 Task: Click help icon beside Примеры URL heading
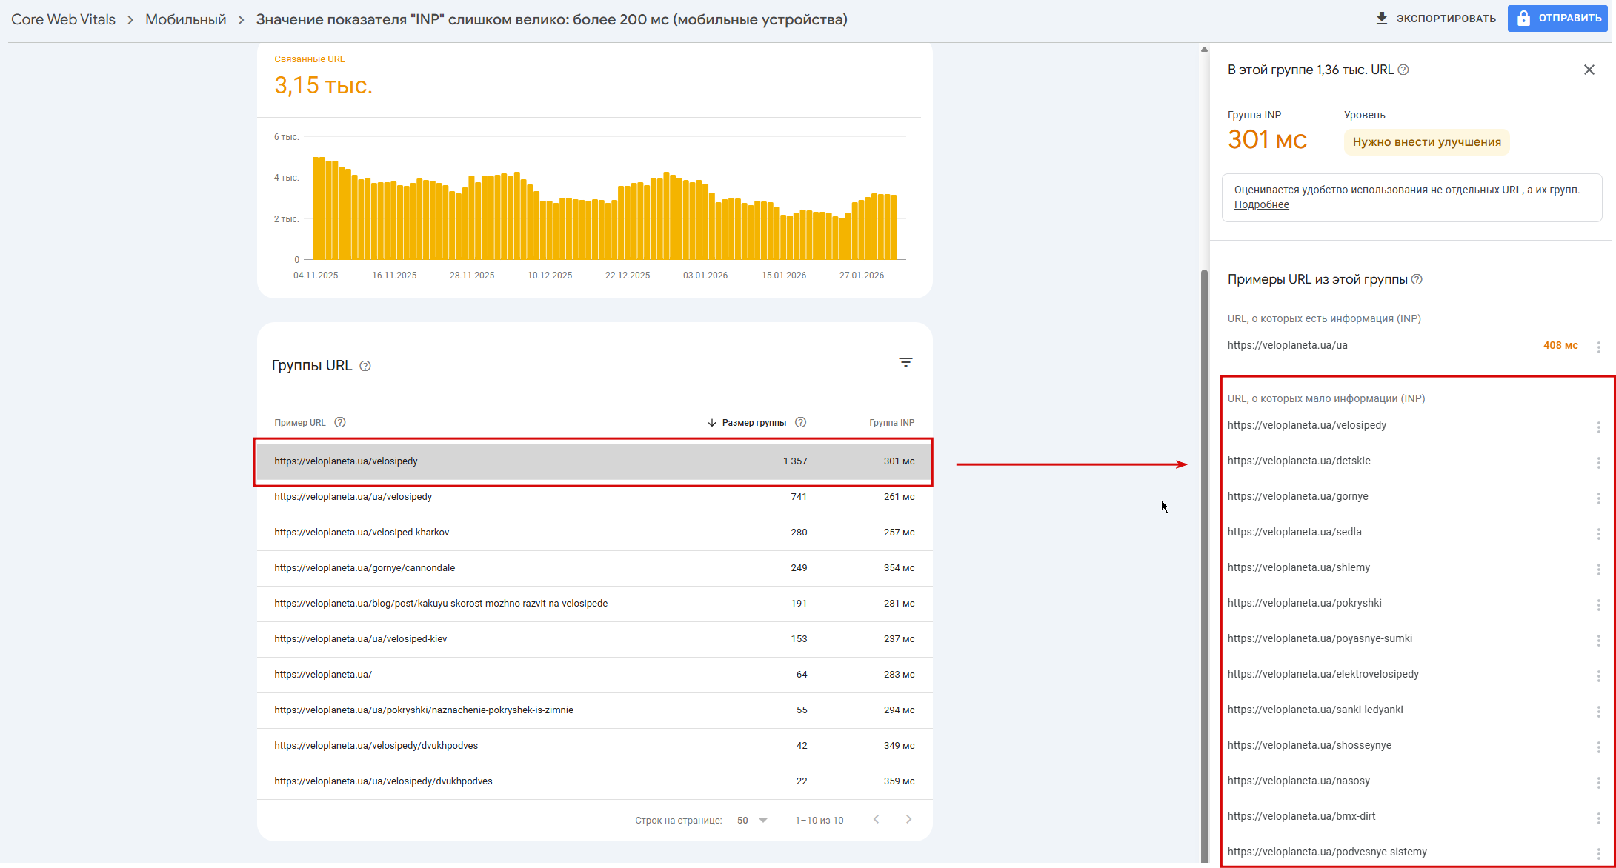(1417, 279)
